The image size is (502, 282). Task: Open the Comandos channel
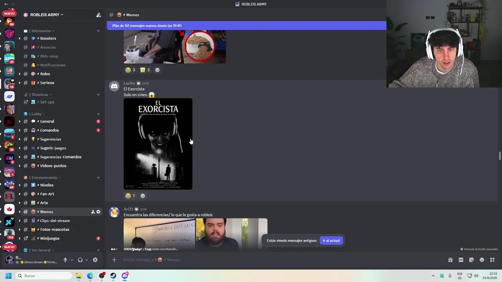[62, 130]
